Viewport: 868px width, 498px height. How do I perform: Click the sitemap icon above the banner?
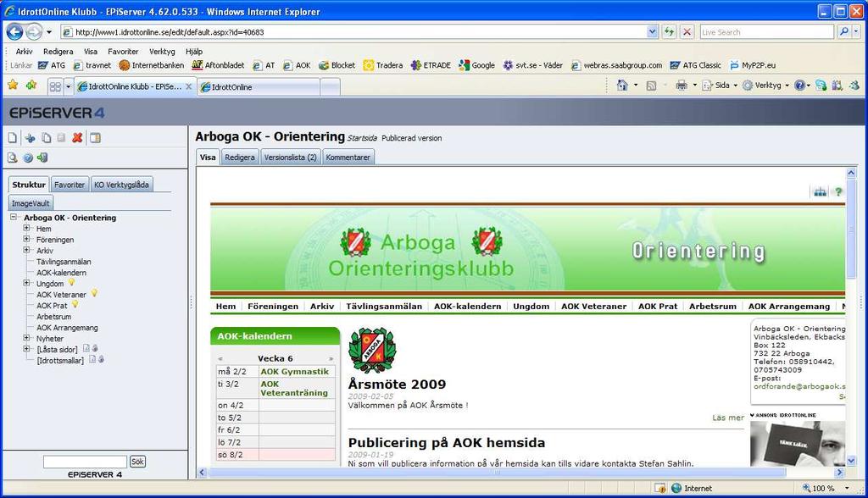pyautogui.click(x=820, y=192)
